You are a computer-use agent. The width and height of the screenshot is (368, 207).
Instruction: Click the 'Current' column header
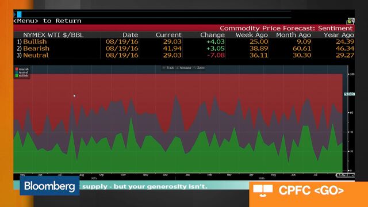(168, 35)
